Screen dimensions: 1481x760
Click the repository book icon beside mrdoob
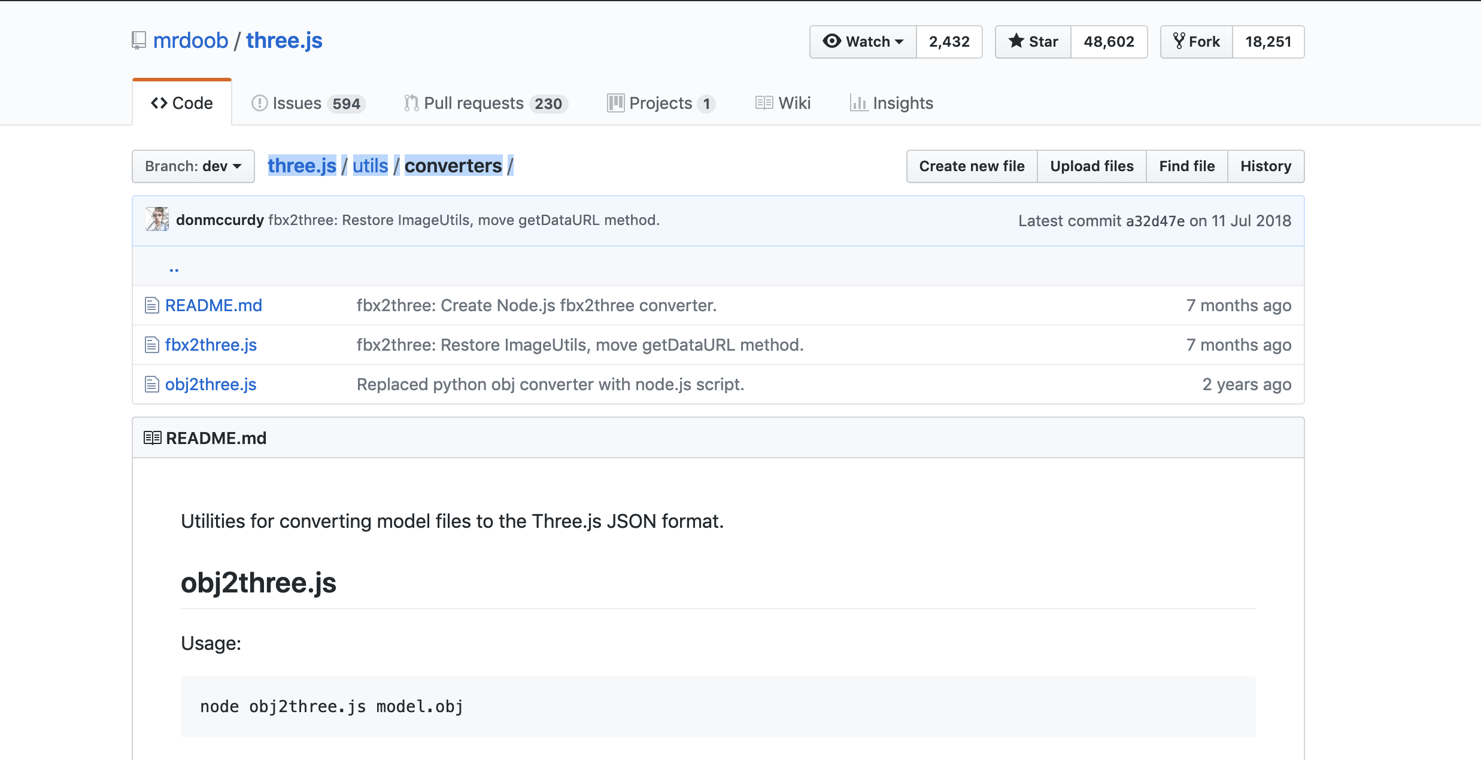click(x=139, y=41)
